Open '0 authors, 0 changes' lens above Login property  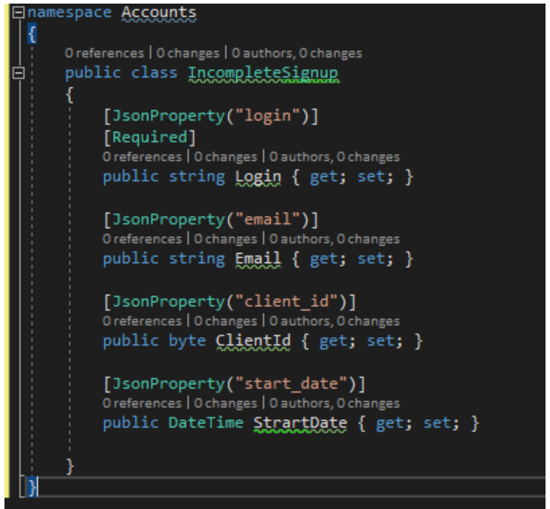click(x=335, y=156)
